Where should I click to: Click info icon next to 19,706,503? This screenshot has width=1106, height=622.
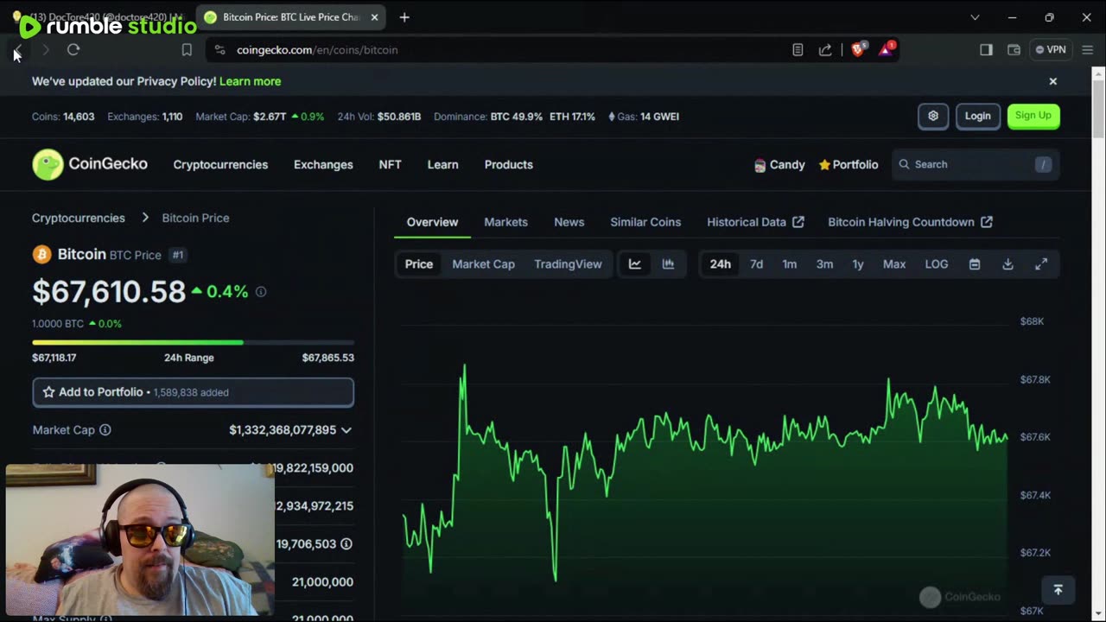346,544
